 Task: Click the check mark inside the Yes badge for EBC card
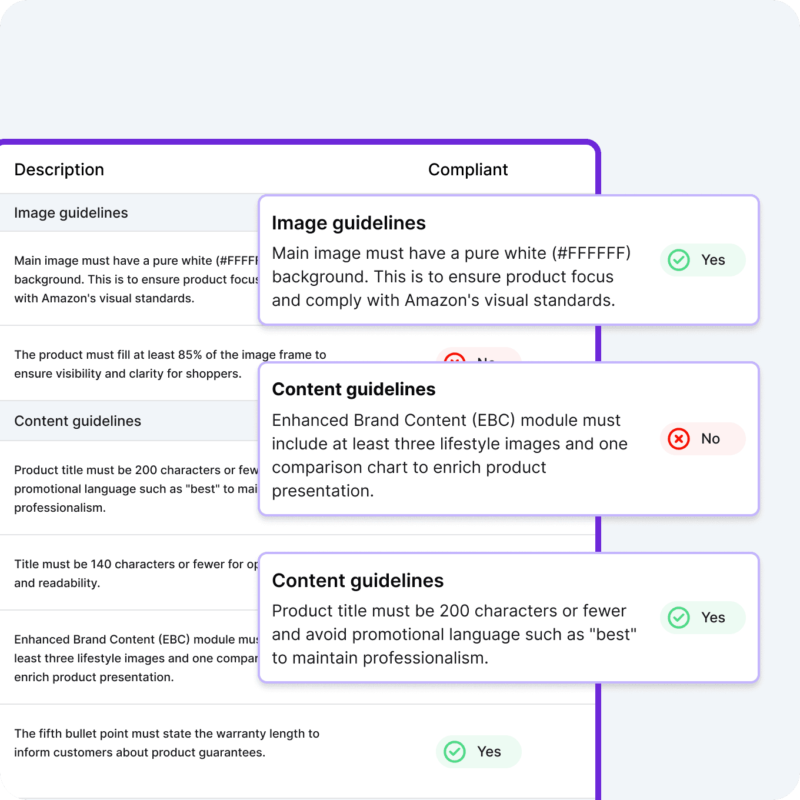[x=678, y=438]
